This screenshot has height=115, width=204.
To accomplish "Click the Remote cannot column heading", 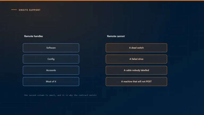I will (116, 36).
